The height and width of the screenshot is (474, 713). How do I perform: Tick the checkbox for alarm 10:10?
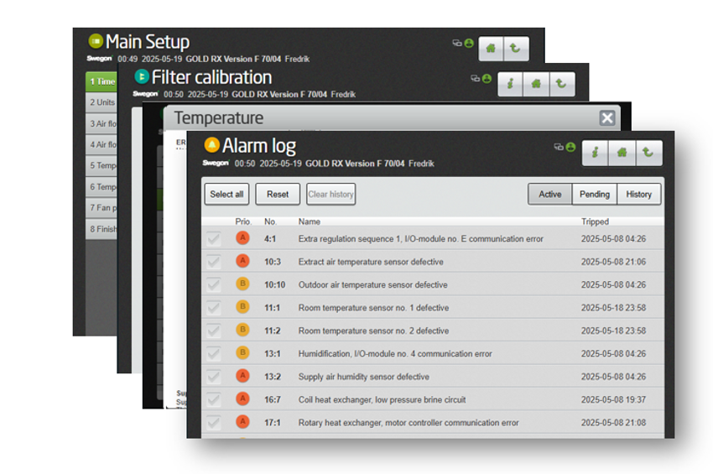click(x=215, y=284)
